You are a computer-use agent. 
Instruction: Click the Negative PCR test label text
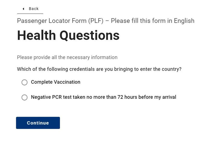tap(104, 97)
